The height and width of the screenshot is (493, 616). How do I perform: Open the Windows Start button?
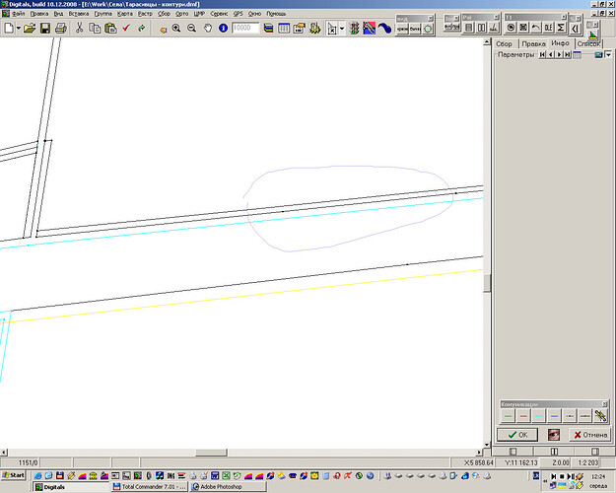(x=13, y=475)
